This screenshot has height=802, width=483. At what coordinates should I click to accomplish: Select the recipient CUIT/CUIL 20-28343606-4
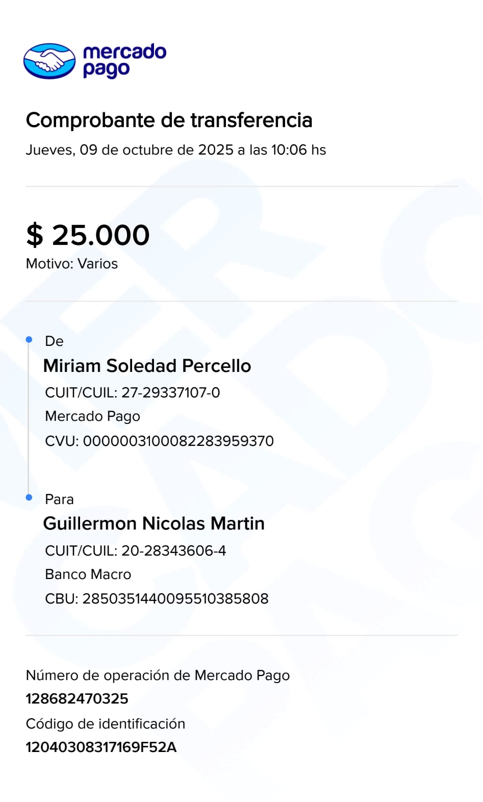(135, 550)
